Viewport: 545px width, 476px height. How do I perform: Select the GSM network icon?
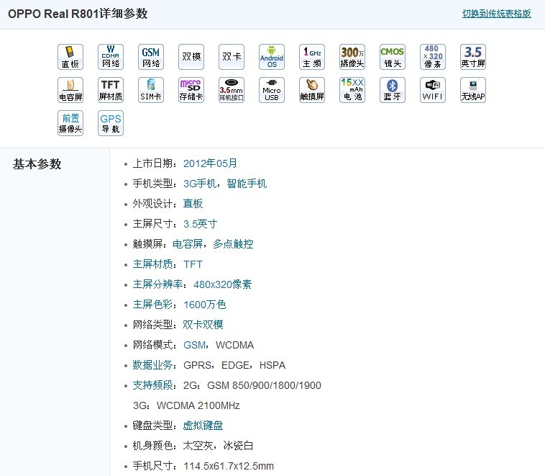point(151,57)
